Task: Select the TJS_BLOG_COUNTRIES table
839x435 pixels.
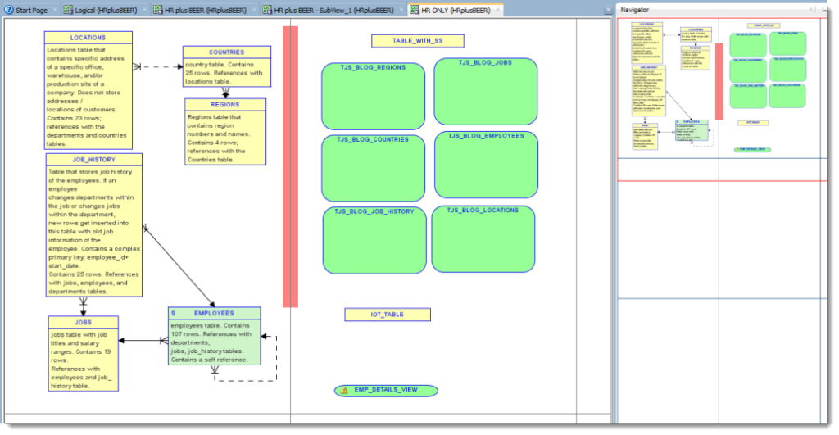Action: coord(374,168)
